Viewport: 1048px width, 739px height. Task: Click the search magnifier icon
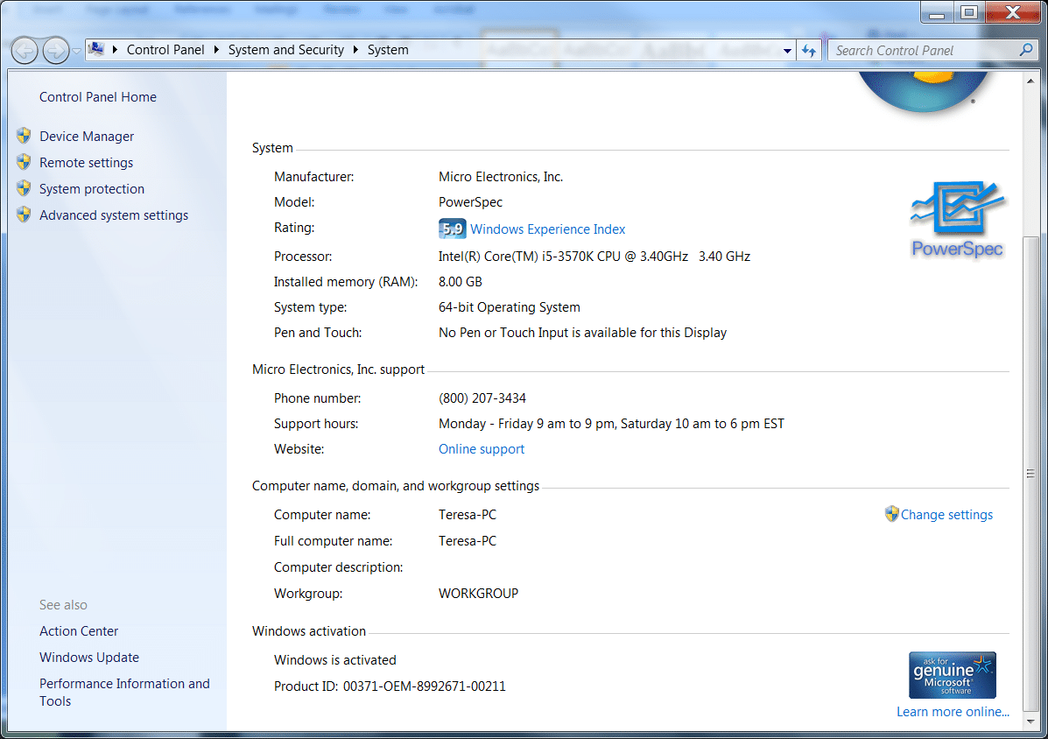[x=1026, y=50]
